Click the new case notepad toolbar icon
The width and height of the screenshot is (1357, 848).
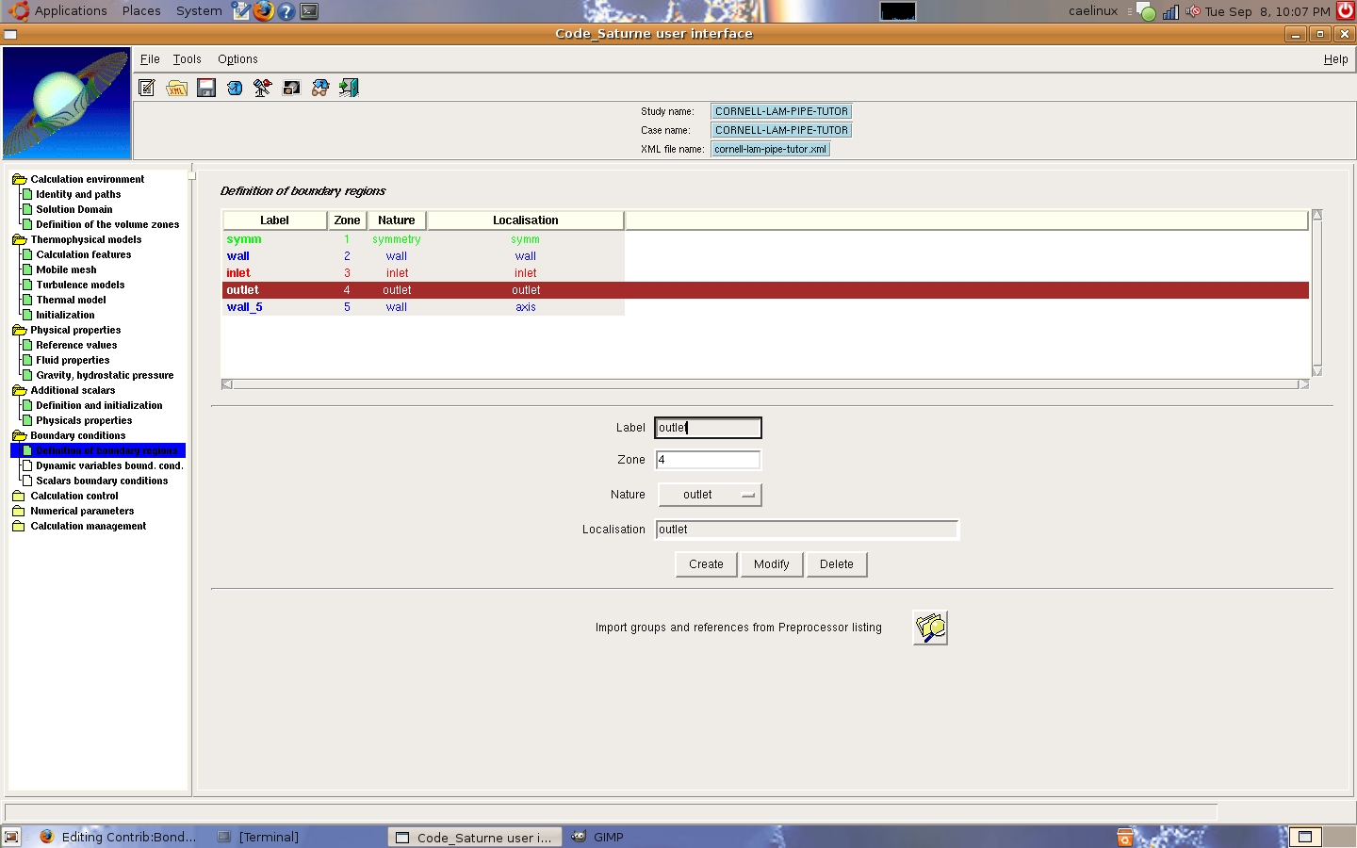pos(147,88)
